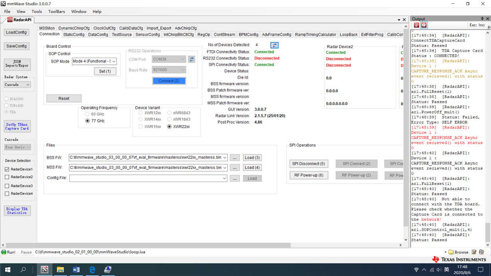
Task: Switch to the SensorConfig tab
Action: (148, 35)
